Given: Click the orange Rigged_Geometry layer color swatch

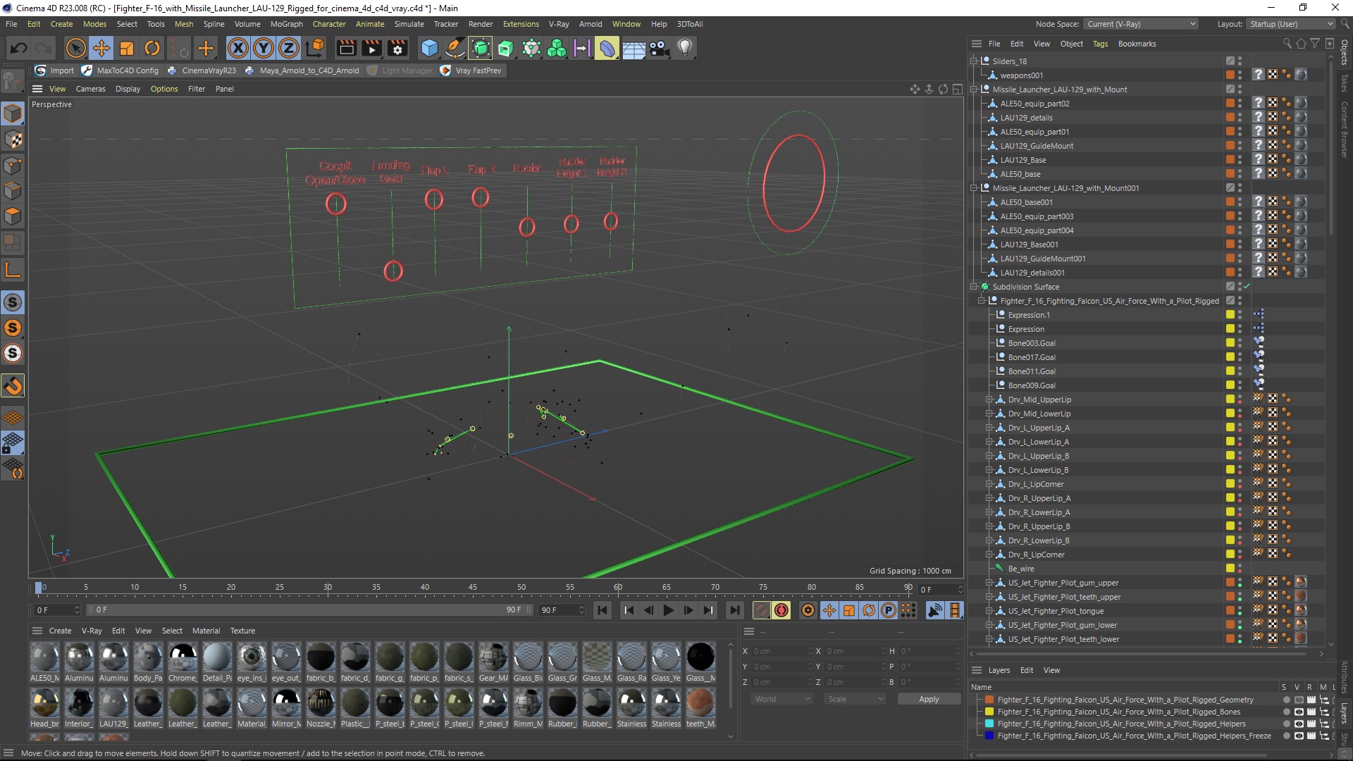Looking at the screenshot, I should point(989,700).
